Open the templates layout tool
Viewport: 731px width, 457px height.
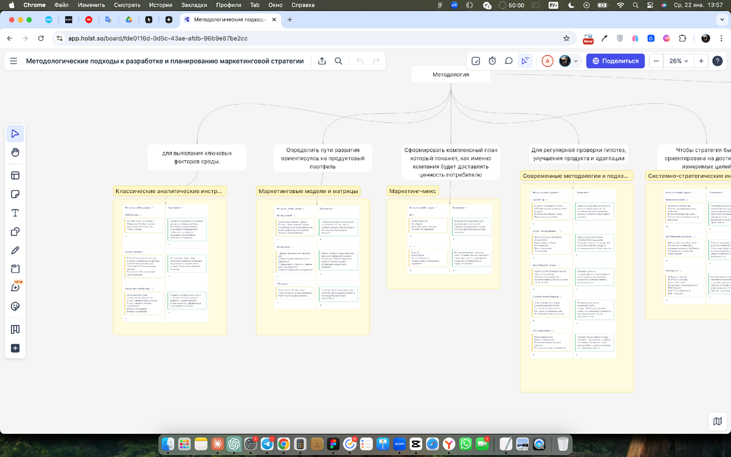(x=15, y=175)
